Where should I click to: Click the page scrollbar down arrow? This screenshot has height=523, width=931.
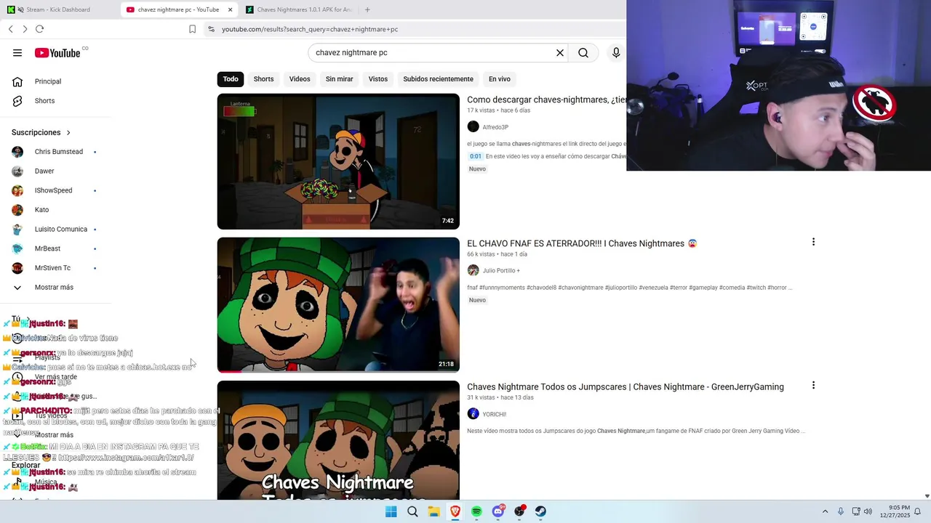click(x=927, y=496)
